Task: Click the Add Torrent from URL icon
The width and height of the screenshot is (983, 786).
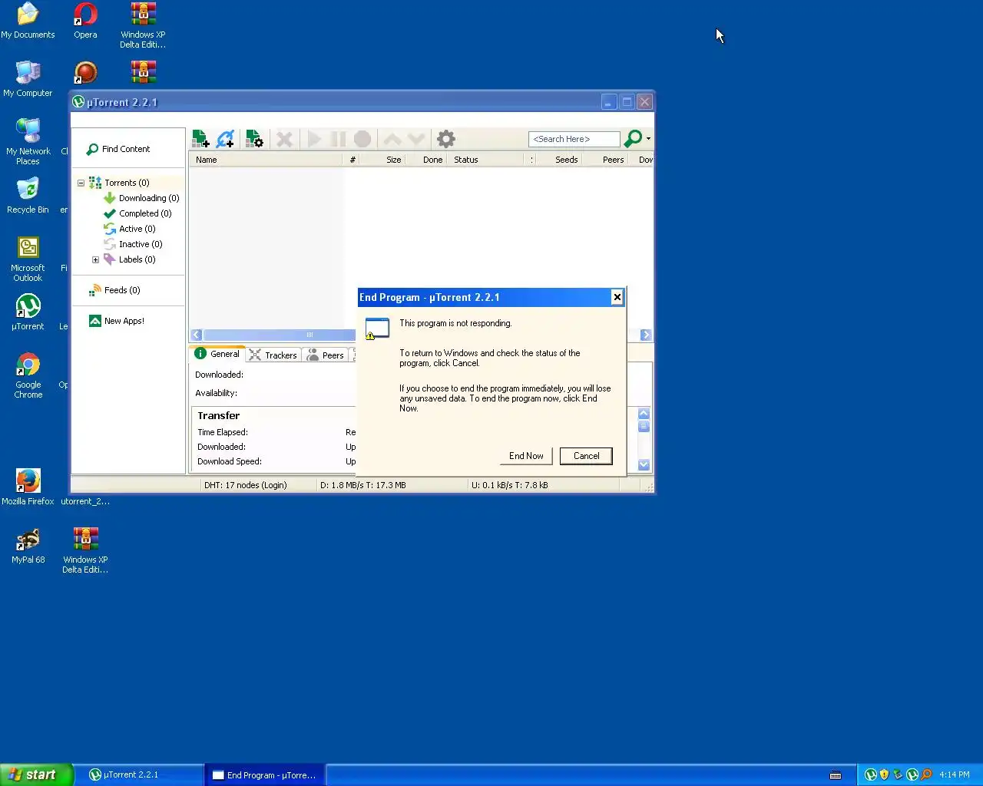Action: coord(225,139)
